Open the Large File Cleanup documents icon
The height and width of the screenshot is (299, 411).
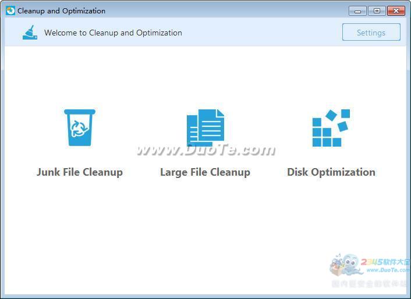205,128
